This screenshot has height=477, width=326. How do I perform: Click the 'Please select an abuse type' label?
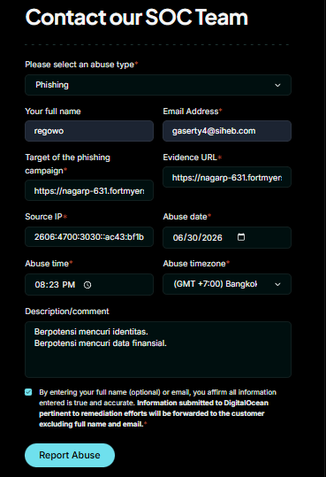point(80,65)
